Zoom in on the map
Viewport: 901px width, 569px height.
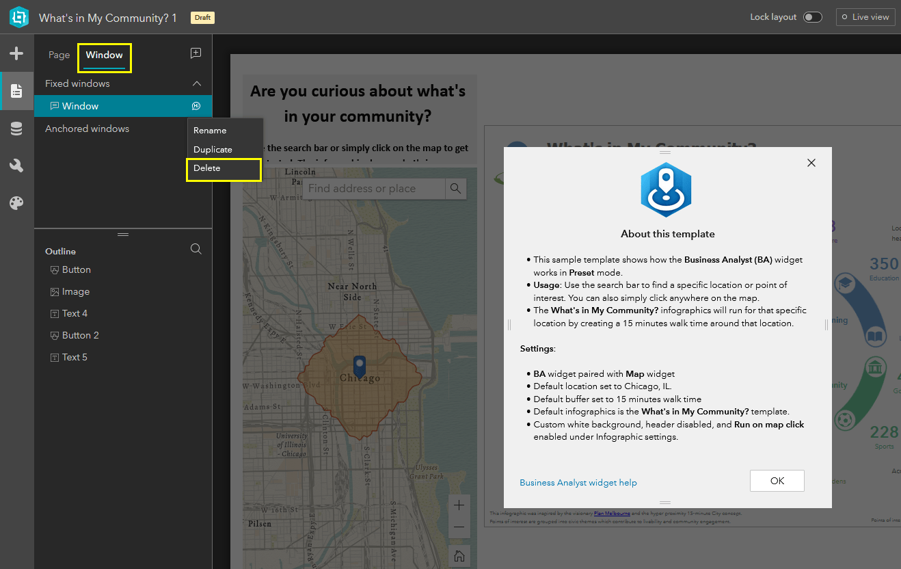pos(459,505)
